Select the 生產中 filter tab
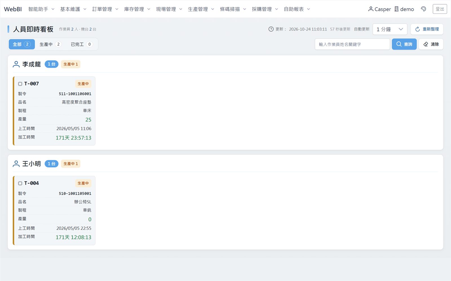 (50, 44)
